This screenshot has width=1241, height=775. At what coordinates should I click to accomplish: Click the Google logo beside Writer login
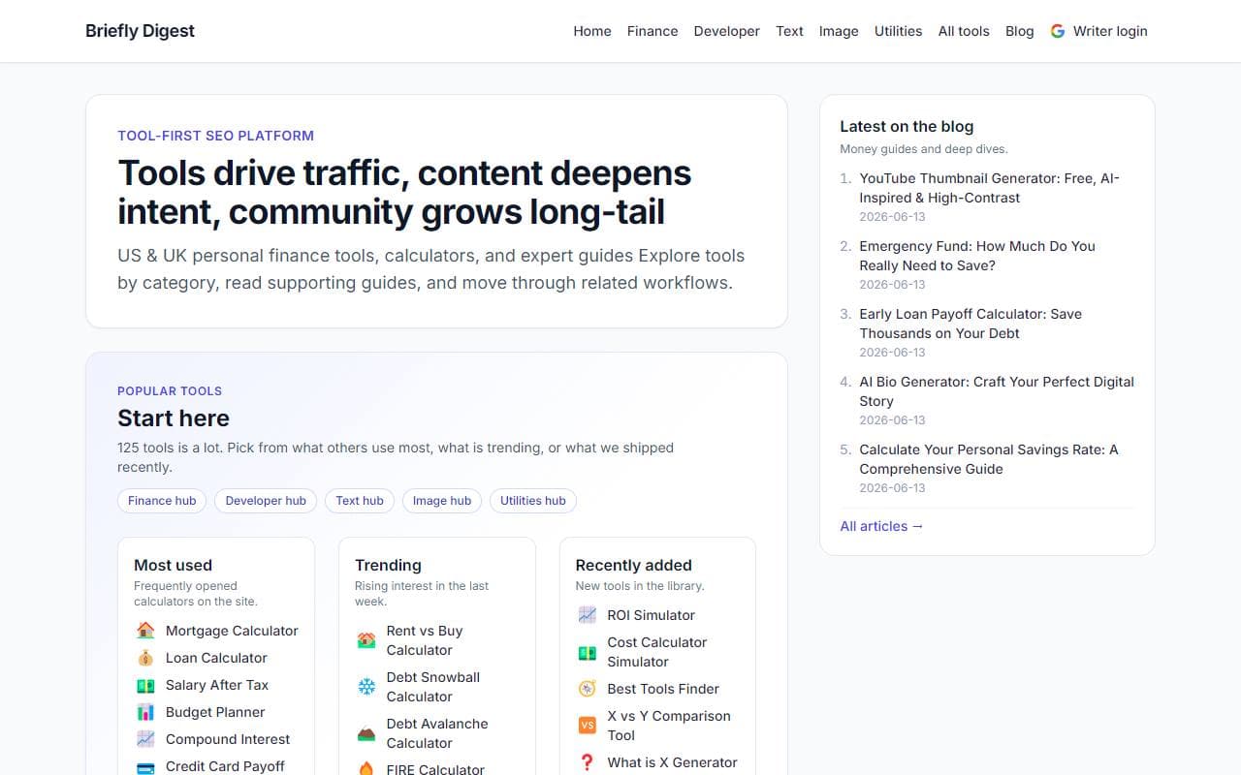click(x=1058, y=31)
